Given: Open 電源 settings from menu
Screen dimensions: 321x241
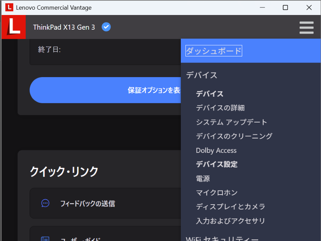Looking at the screenshot, I should (203, 179).
